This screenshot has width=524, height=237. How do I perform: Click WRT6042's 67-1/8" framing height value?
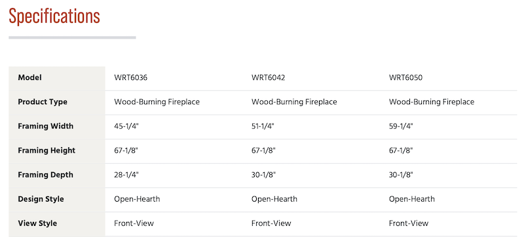click(x=263, y=151)
